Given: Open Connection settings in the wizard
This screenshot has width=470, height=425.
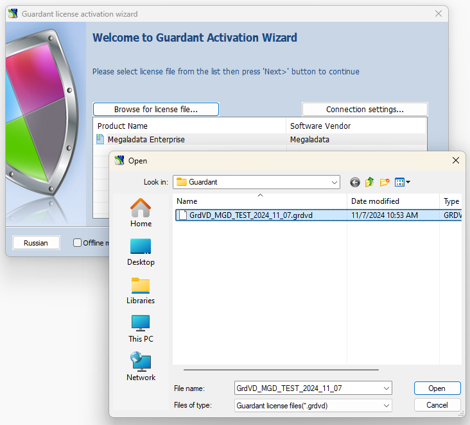Looking at the screenshot, I should 365,109.
